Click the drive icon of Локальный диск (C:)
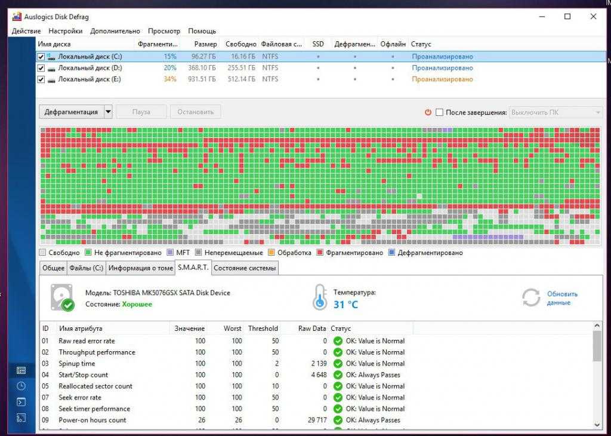This screenshot has height=436, width=611. click(x=51, y=57)
